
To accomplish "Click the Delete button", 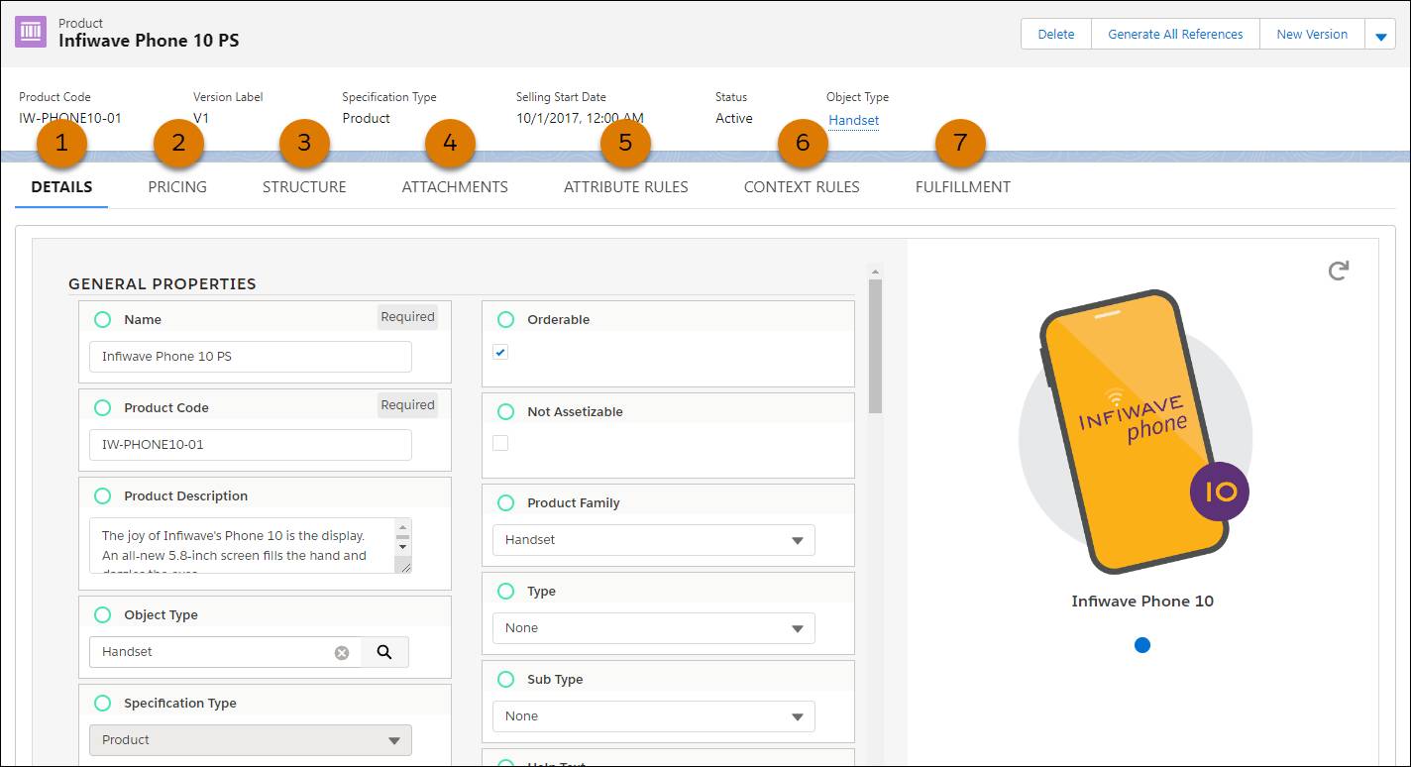I will click(x=1055, y=33).
